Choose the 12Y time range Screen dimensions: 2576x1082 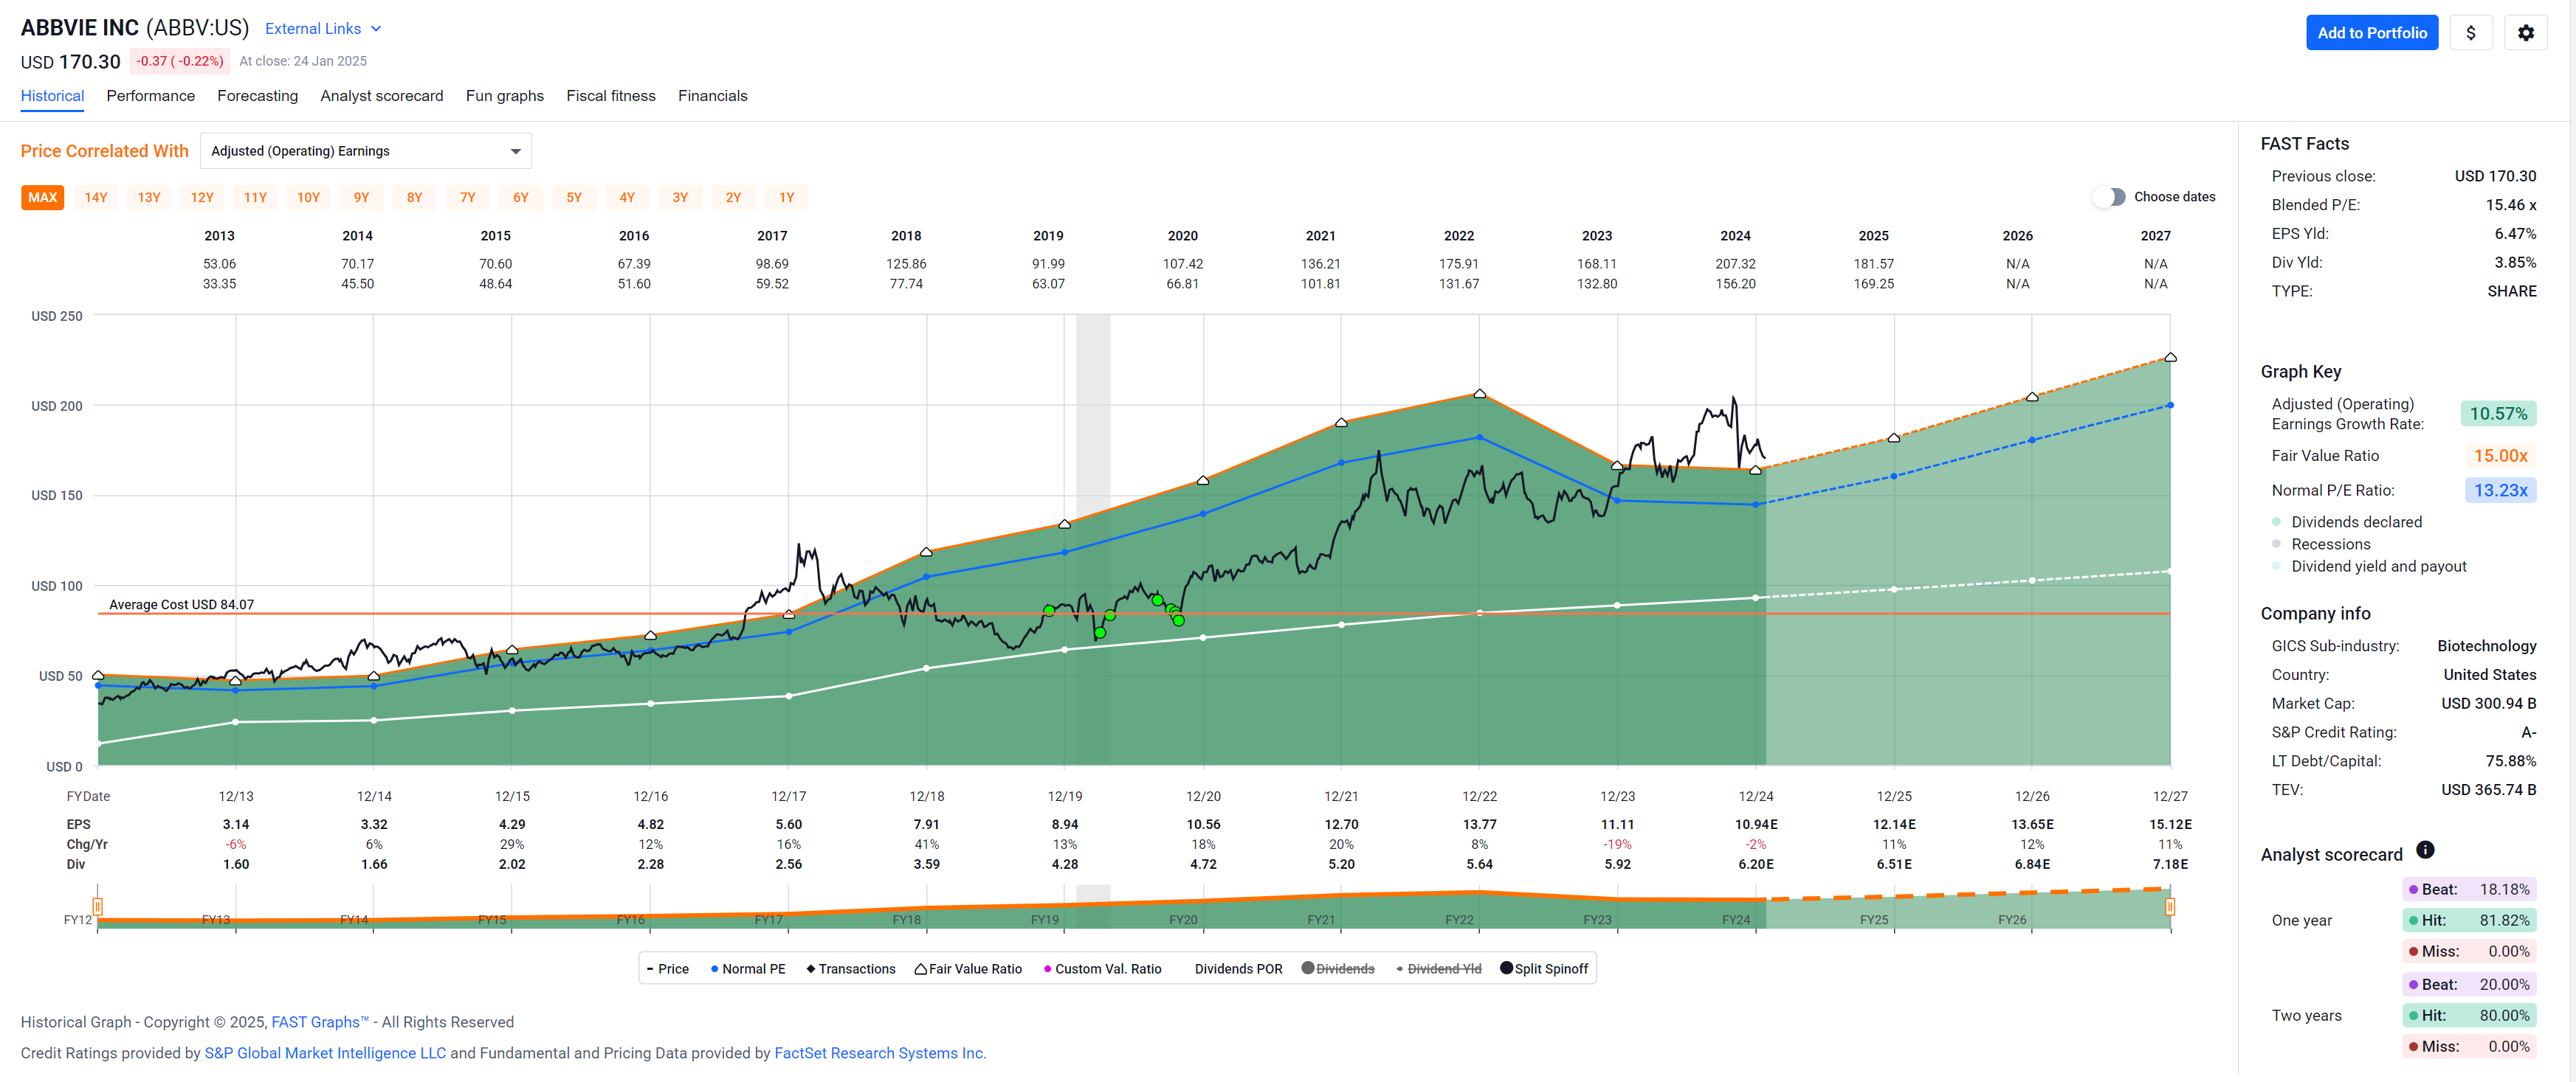tap(202, 198)
